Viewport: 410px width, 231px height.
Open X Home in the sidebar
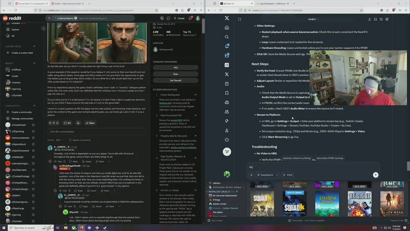(x=227, y=28)
